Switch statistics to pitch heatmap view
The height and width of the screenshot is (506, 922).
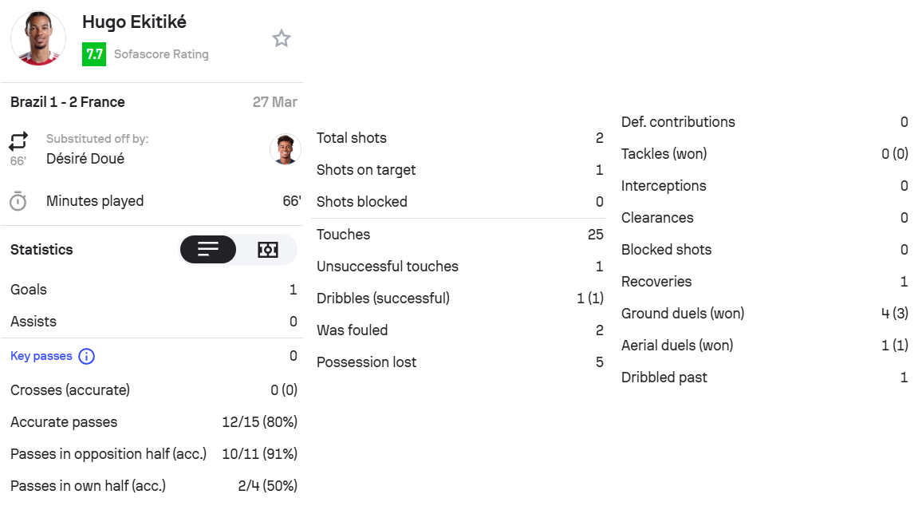[x=268, y=250]
